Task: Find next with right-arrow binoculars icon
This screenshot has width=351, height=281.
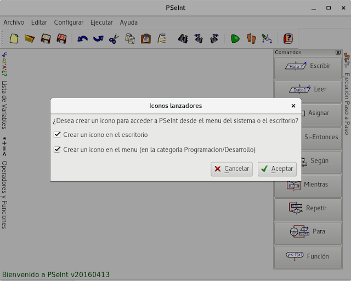Action: tap(214, 39)
